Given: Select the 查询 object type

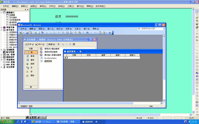Looking at the screenshot, I should click(x=31, y=56).
